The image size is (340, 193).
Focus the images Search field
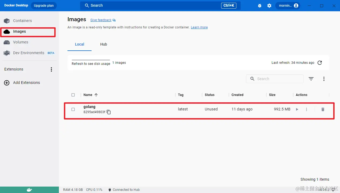[x=275, y=79]
